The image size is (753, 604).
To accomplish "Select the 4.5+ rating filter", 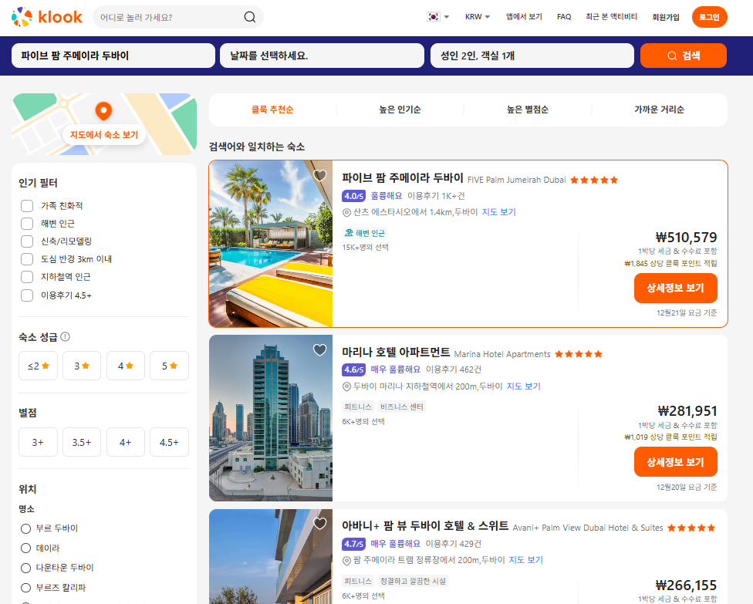I will [170, 442].
